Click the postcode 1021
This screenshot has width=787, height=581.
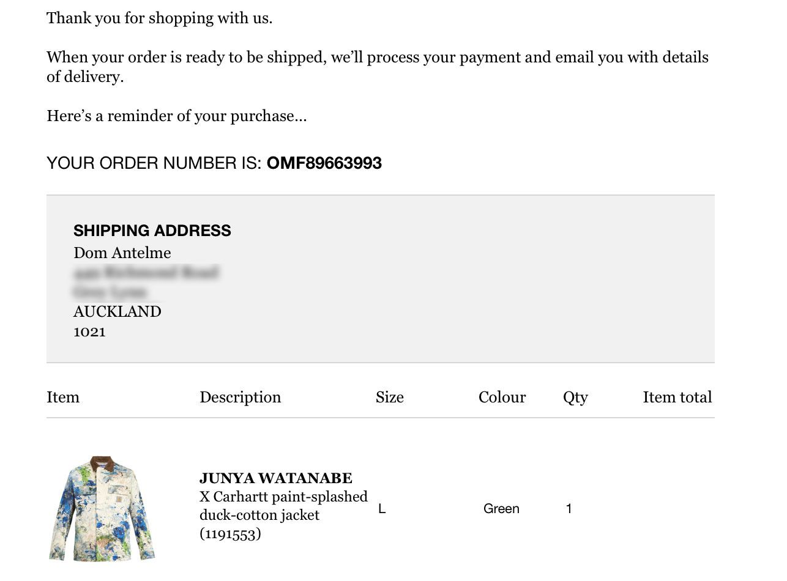click(89, 332)
